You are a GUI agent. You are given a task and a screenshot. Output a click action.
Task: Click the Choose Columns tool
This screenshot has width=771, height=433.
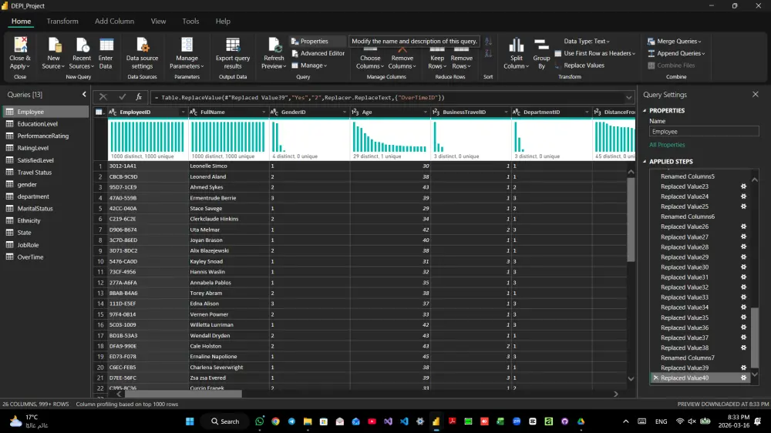point(370,58)
